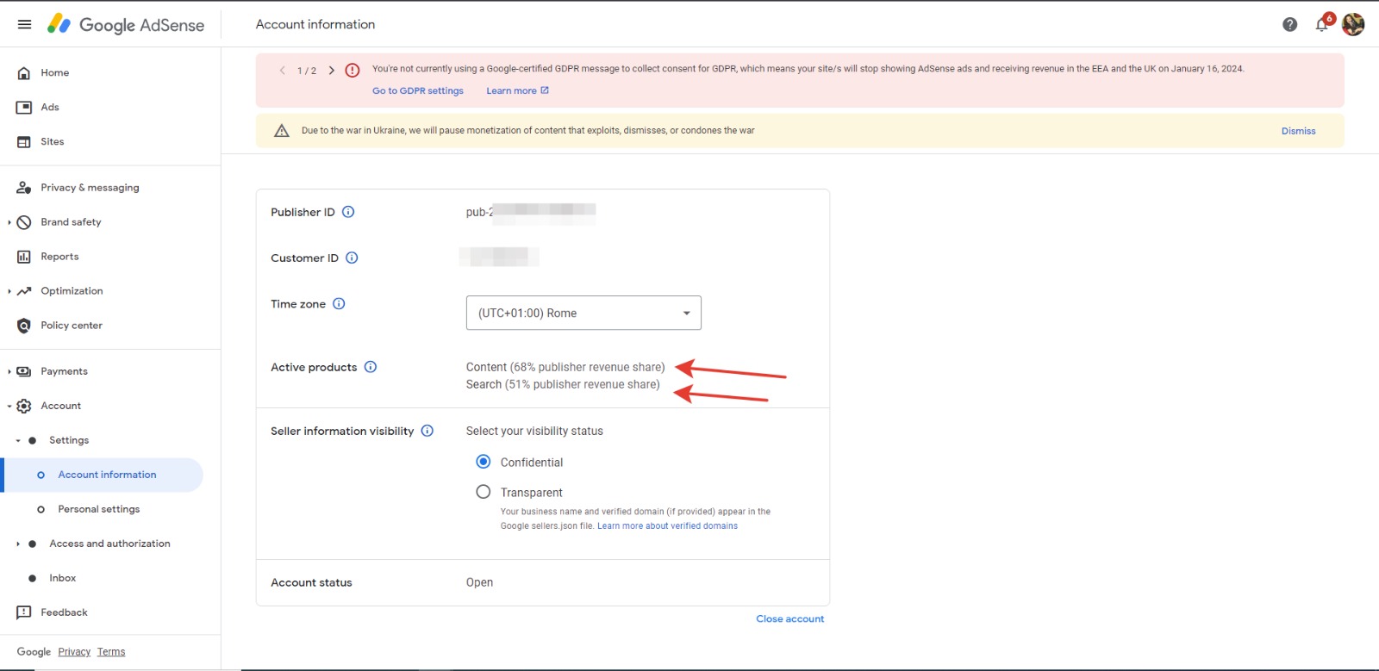1379x671 pixels.
Task: Open the hamburger main menu
Action: pyautogui.click(x=25, y=24)
